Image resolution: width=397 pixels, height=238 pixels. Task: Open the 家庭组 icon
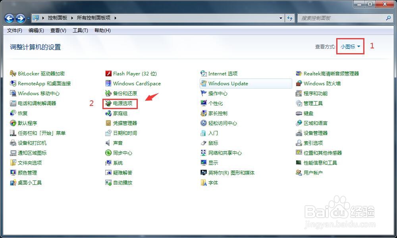108,113
